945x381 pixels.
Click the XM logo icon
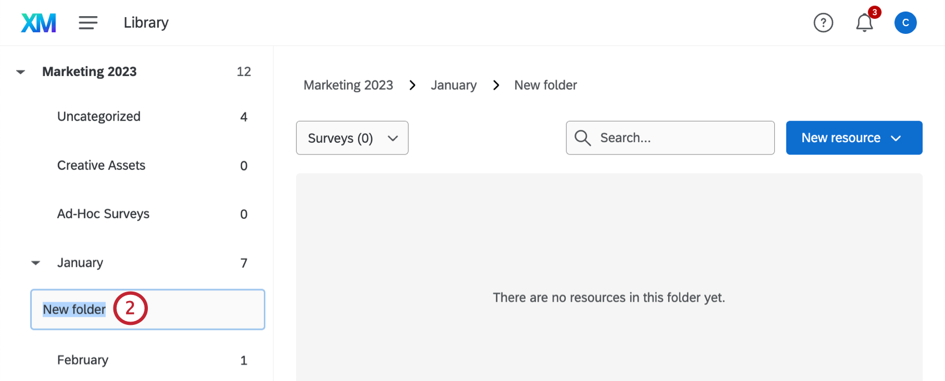pyautogui.click(x=38, y=23)
